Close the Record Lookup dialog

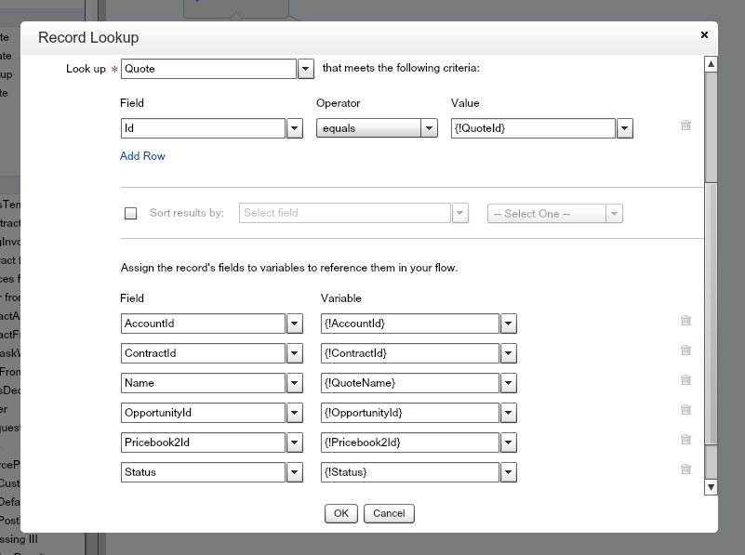pos(705,34)
